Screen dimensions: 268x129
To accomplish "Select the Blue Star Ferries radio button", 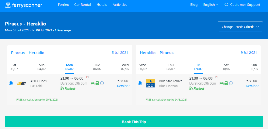I will pyautogui.click(x=140, y=83).
